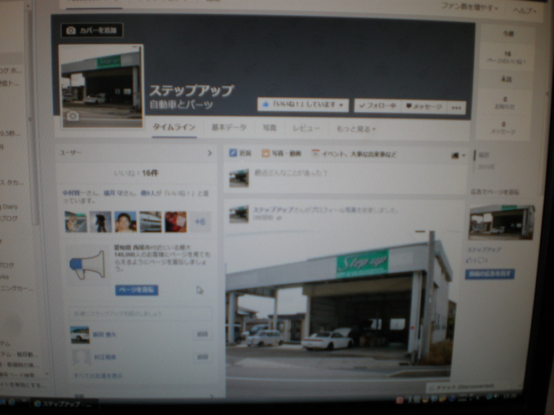Expand the Users (ユーザー) panel chevron
Image resolution: width=554 pixels, height=415 pixels.
209,153
